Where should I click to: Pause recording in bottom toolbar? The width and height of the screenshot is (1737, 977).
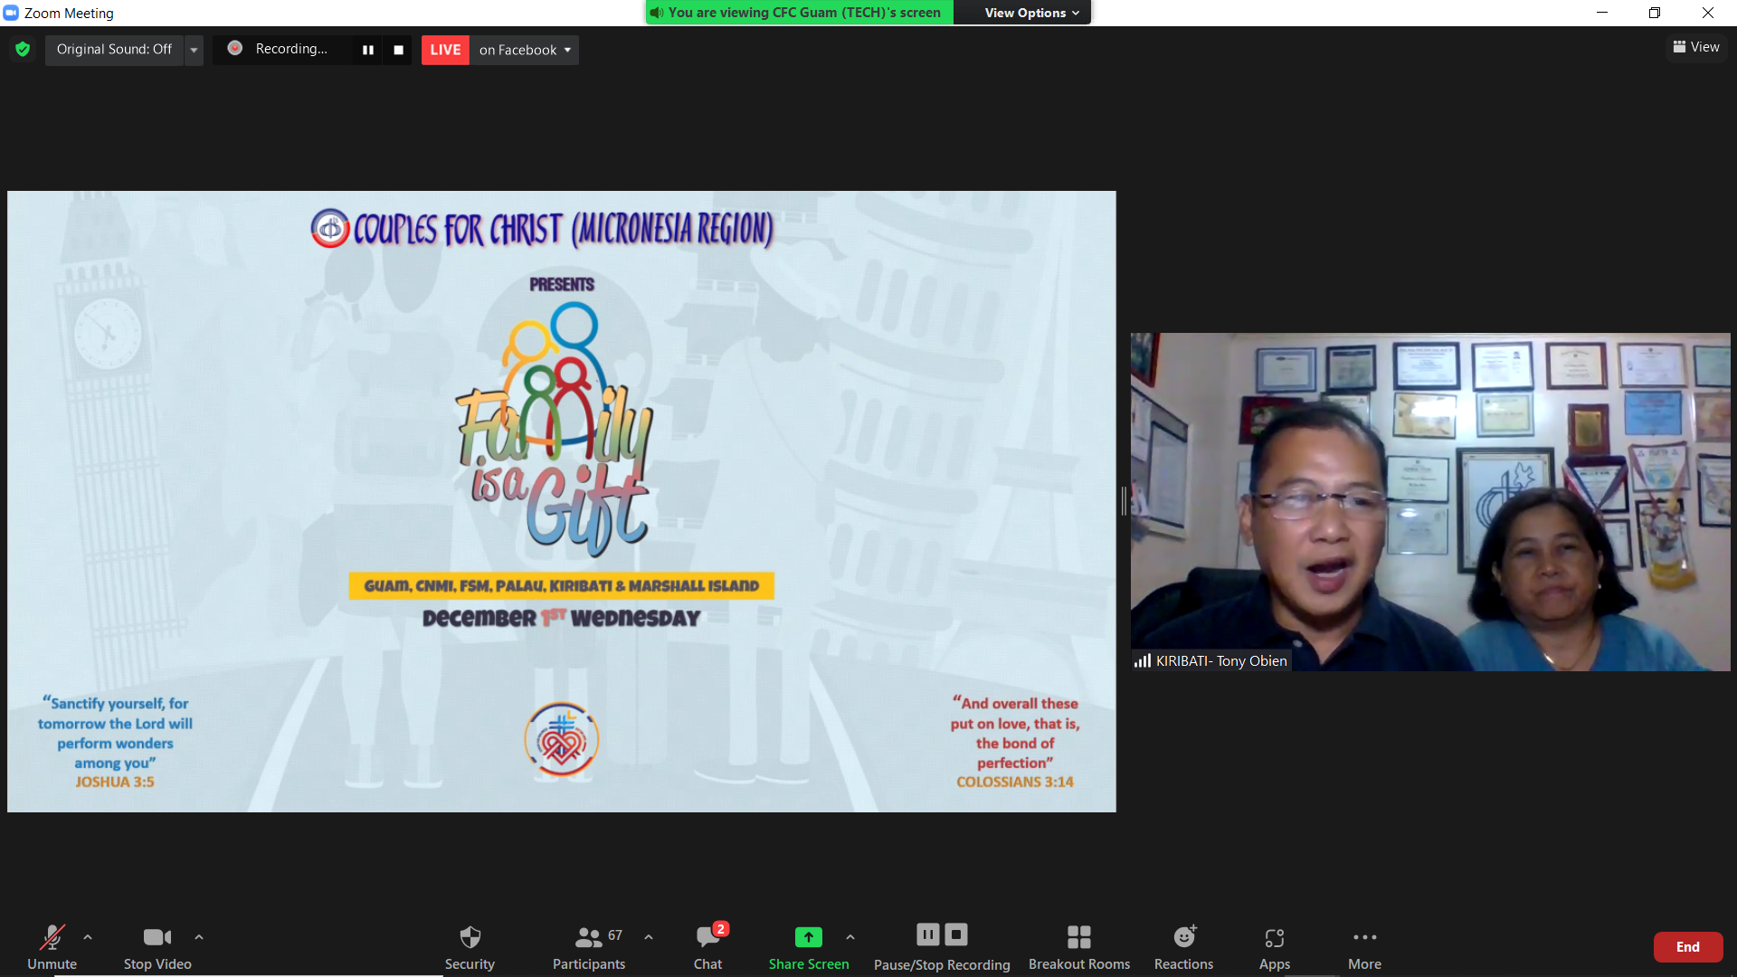pyautogui.click(x=928, y=934)
